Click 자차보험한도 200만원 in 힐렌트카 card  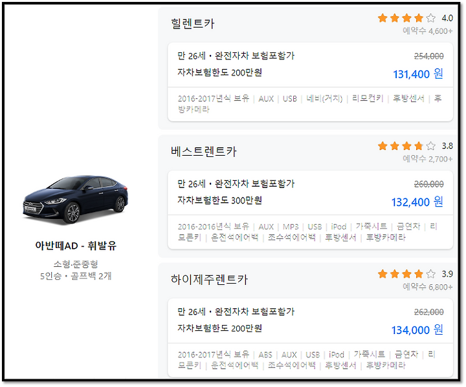point(219,72)
